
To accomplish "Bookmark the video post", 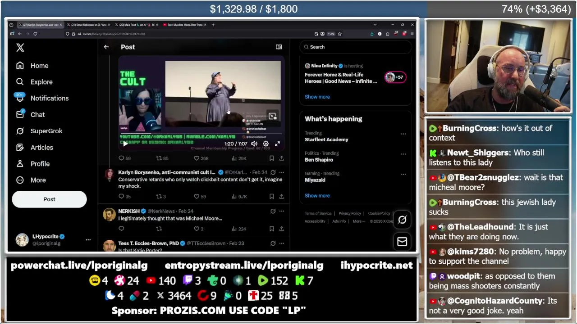I will pos(271,158).
